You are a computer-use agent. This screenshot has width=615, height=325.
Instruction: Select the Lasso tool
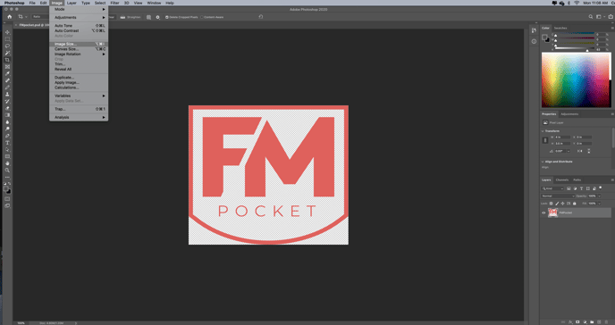[x=7, y=46]
